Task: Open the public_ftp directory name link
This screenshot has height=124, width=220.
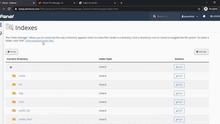Action: coord(24,111)
